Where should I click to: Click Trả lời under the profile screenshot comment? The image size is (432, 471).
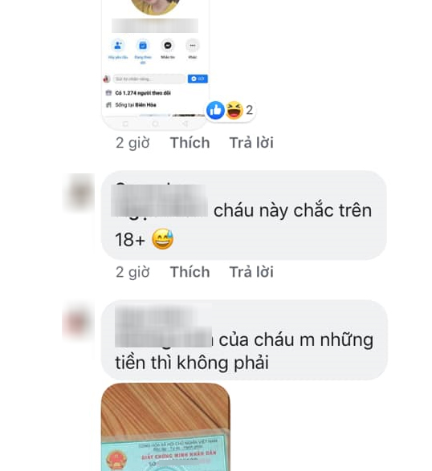coord(251,143)
